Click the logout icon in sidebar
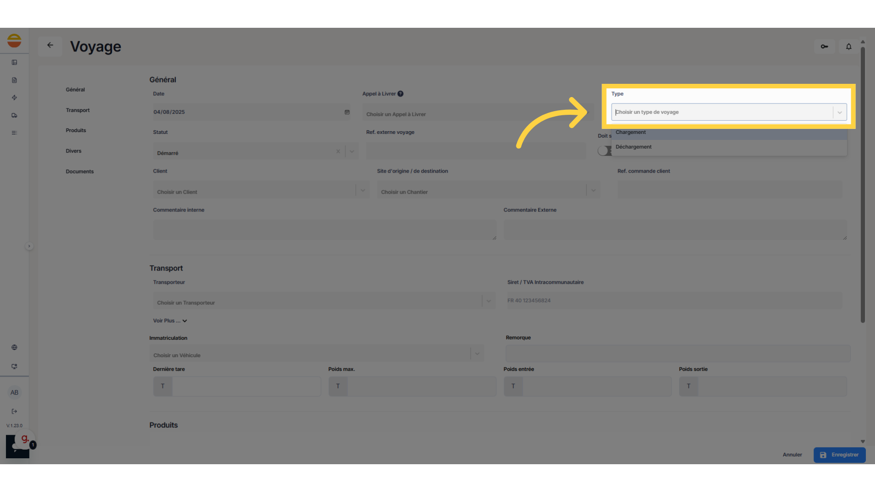This screenshot has height=492, width=875. (14, 411)
